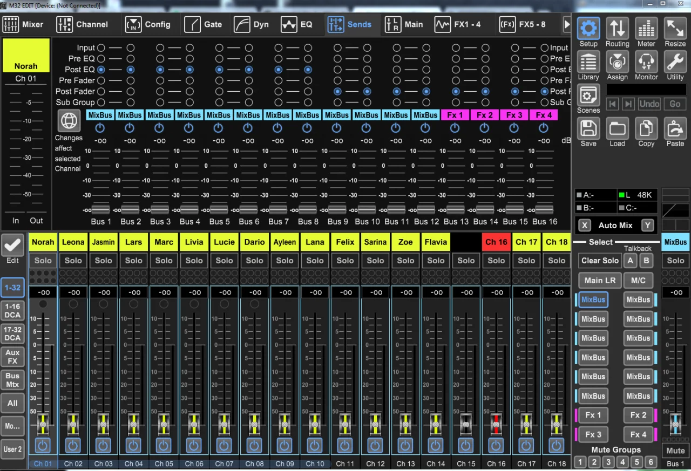The image size is (691, 471).
Task: Toggle mute power button on Ch 02
Action: 73,445
